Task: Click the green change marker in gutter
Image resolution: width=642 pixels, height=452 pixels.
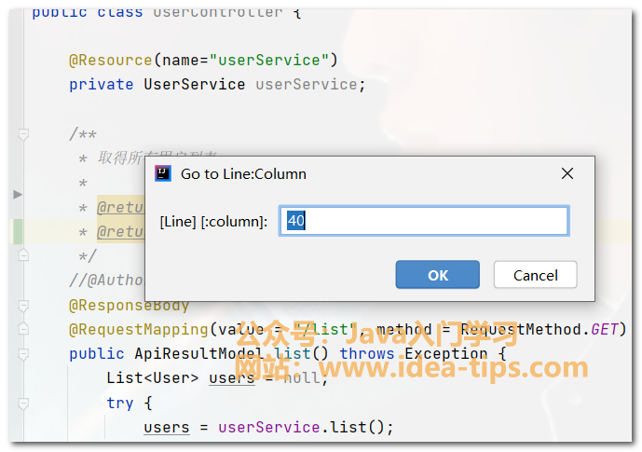Action: pyautogui.click(x=18, y=231)
